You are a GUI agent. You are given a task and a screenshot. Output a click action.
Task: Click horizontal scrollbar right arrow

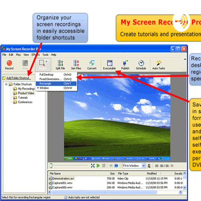(180, 192)
